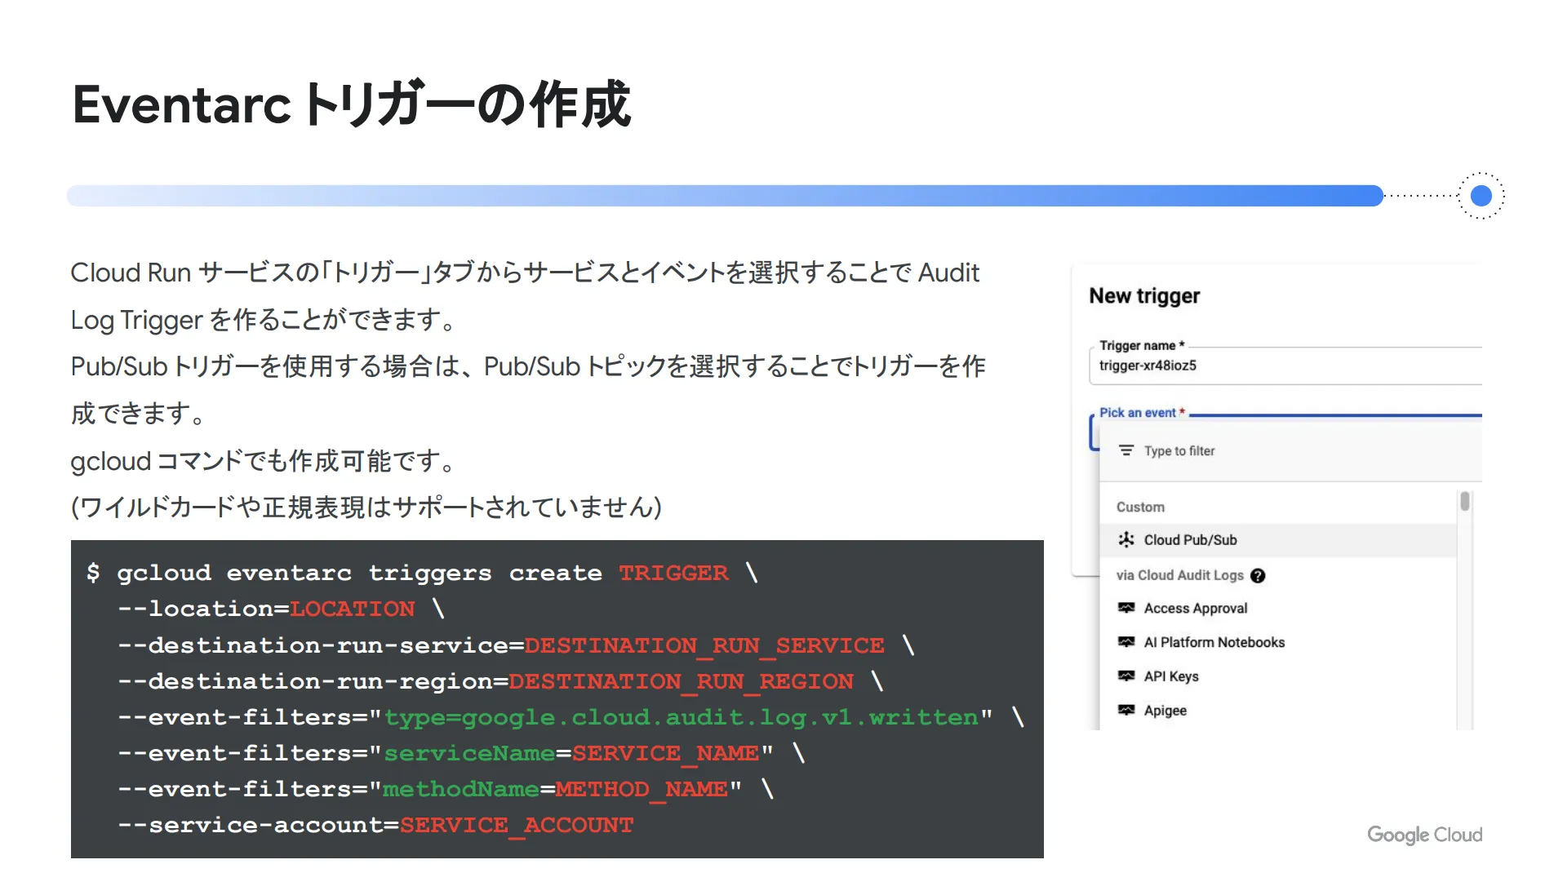1554x873 pixels.
Task: Click the Type to filter field
Action: (1290, 451)
